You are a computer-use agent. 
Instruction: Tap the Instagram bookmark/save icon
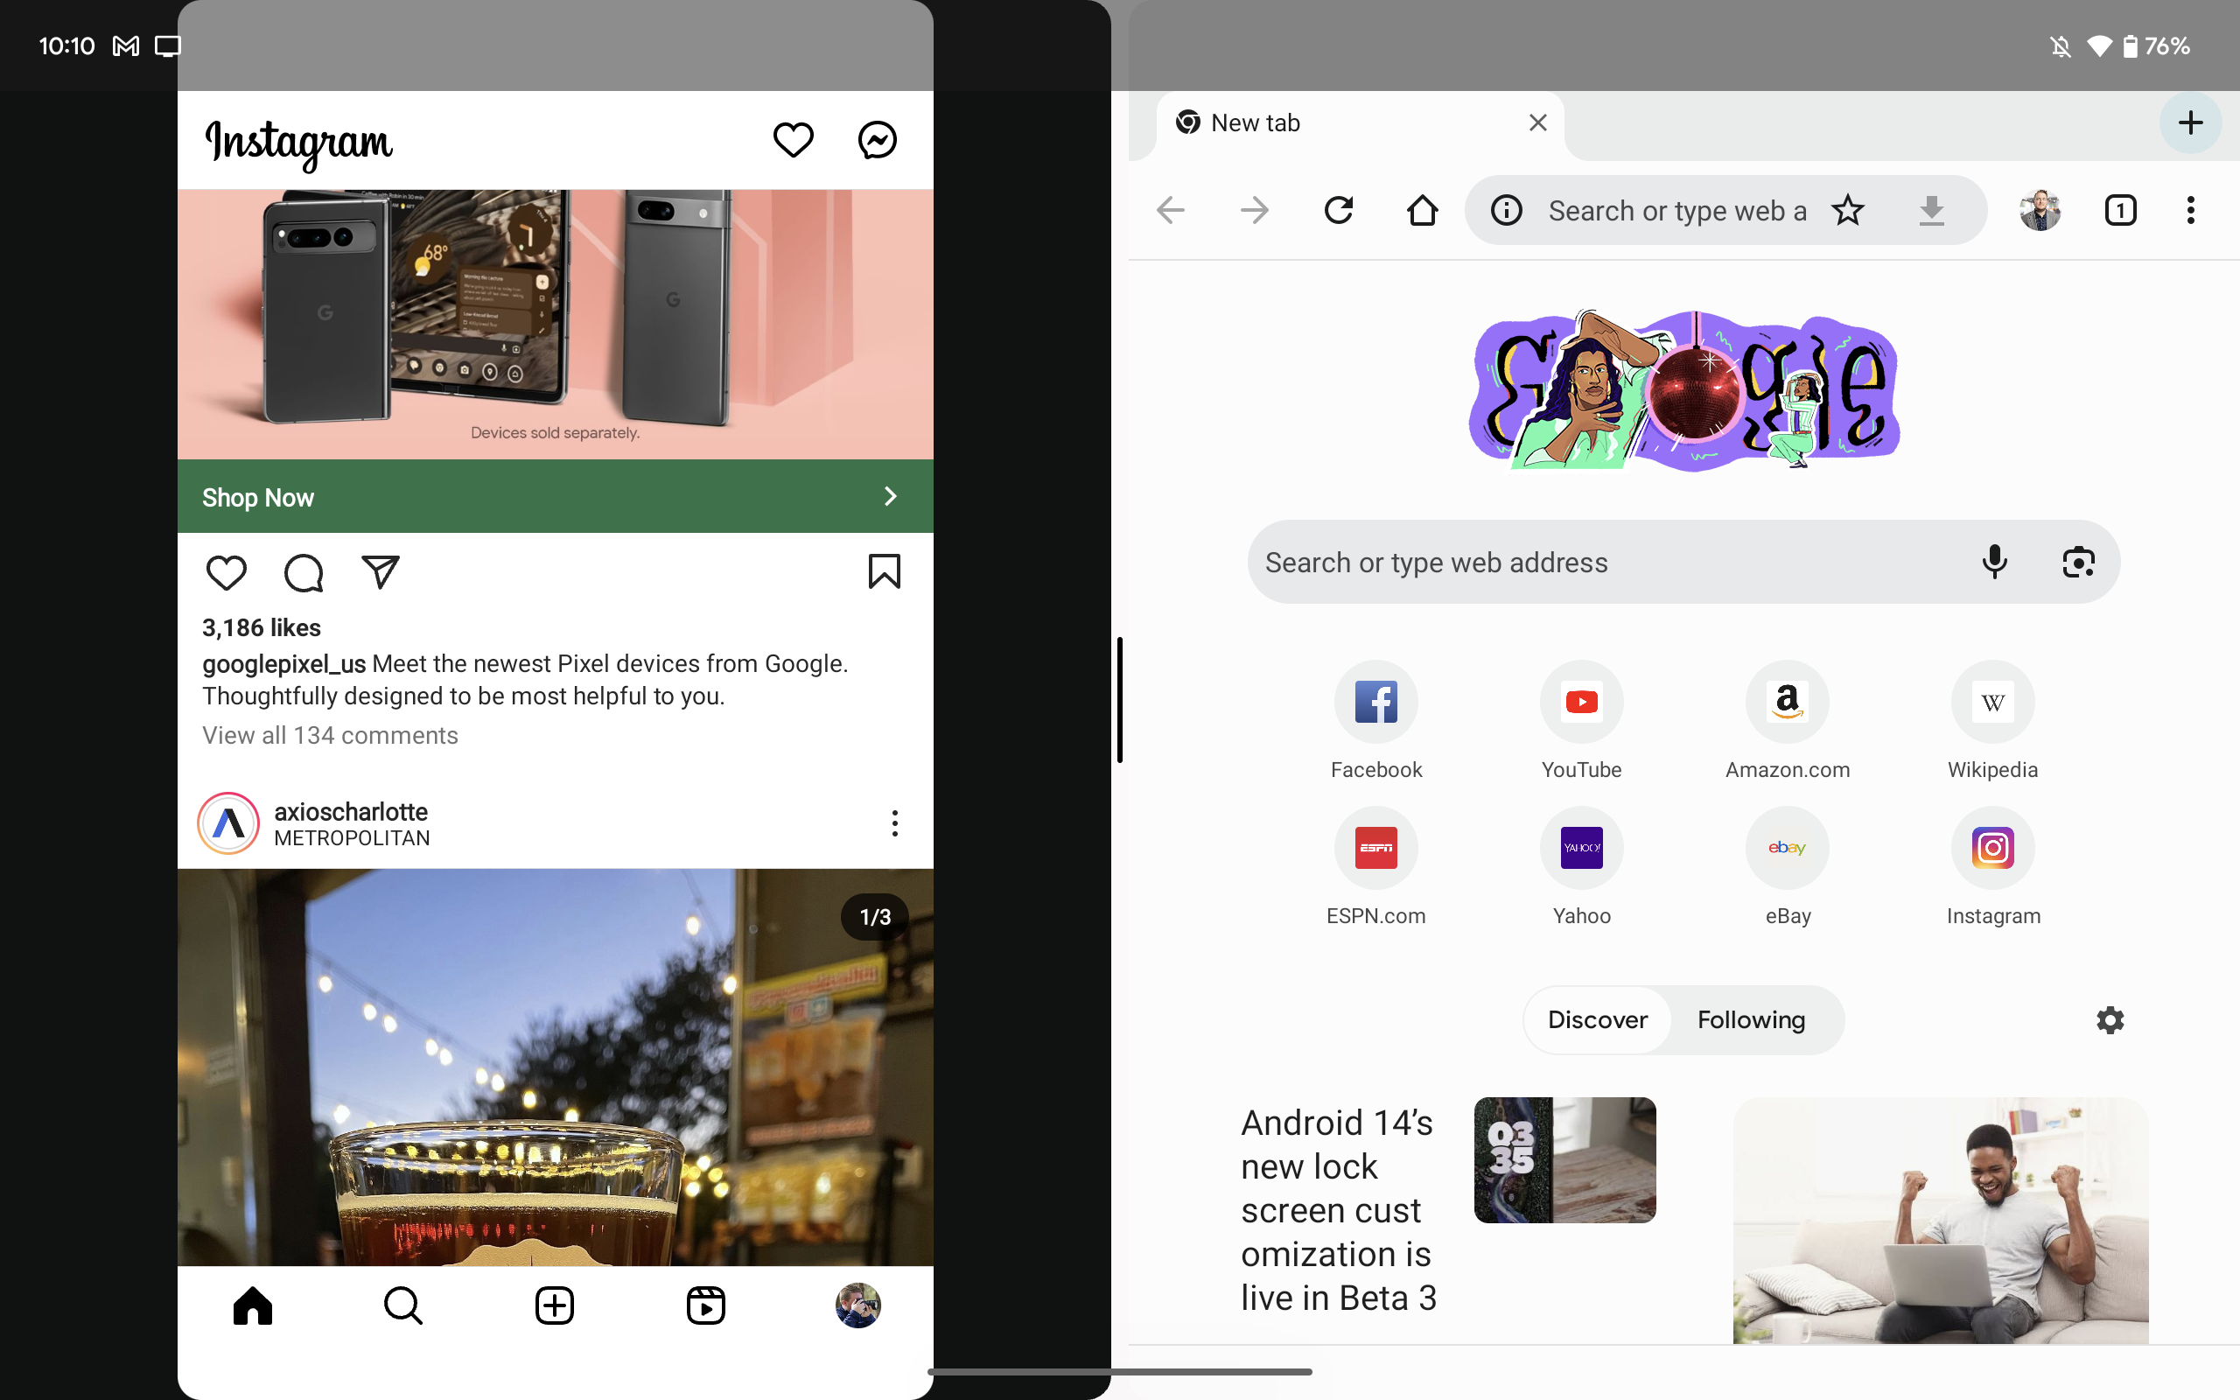884,572
